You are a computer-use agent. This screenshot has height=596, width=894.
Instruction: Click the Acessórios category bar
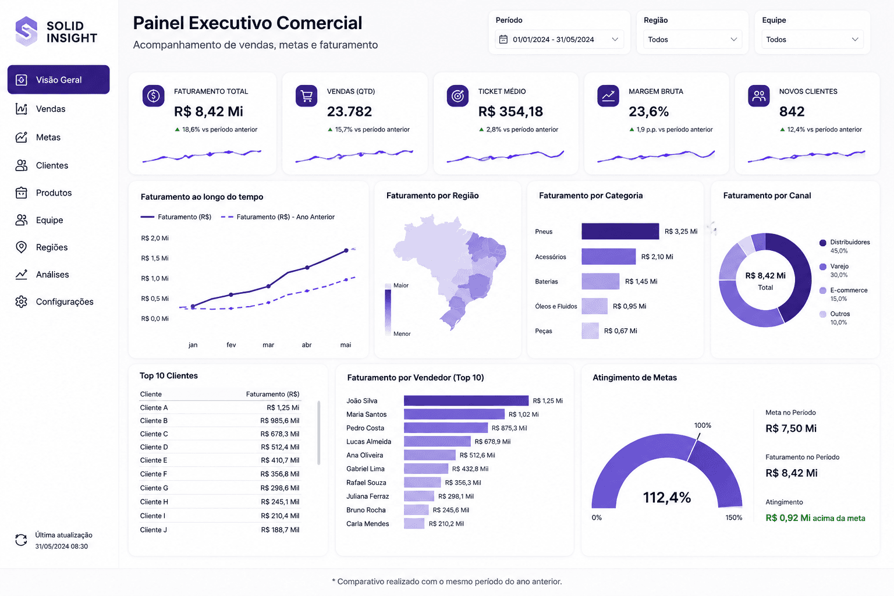point(609,257)
